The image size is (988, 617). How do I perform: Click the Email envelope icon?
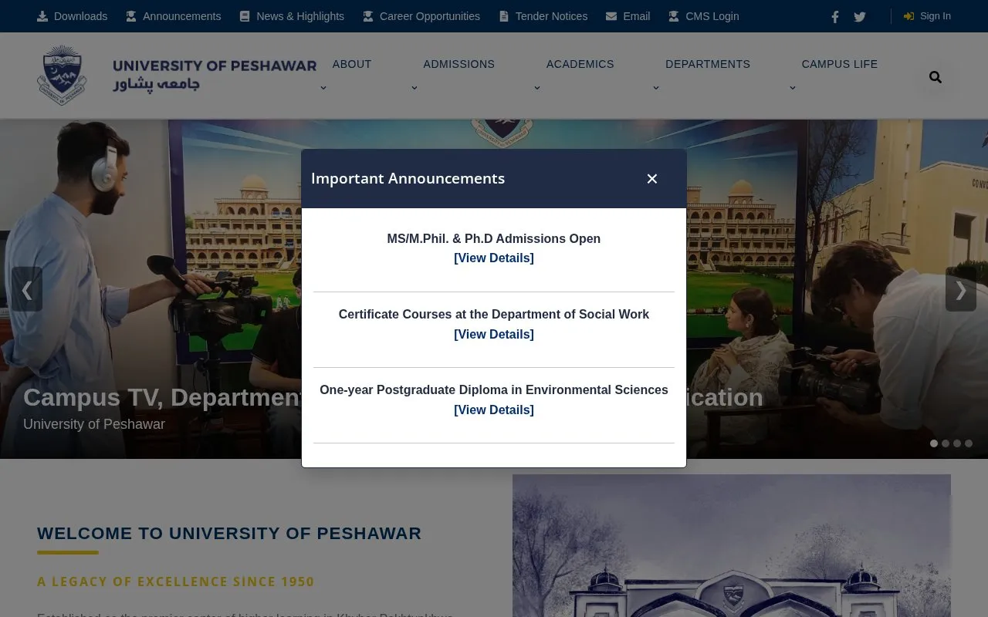point(611,16)
